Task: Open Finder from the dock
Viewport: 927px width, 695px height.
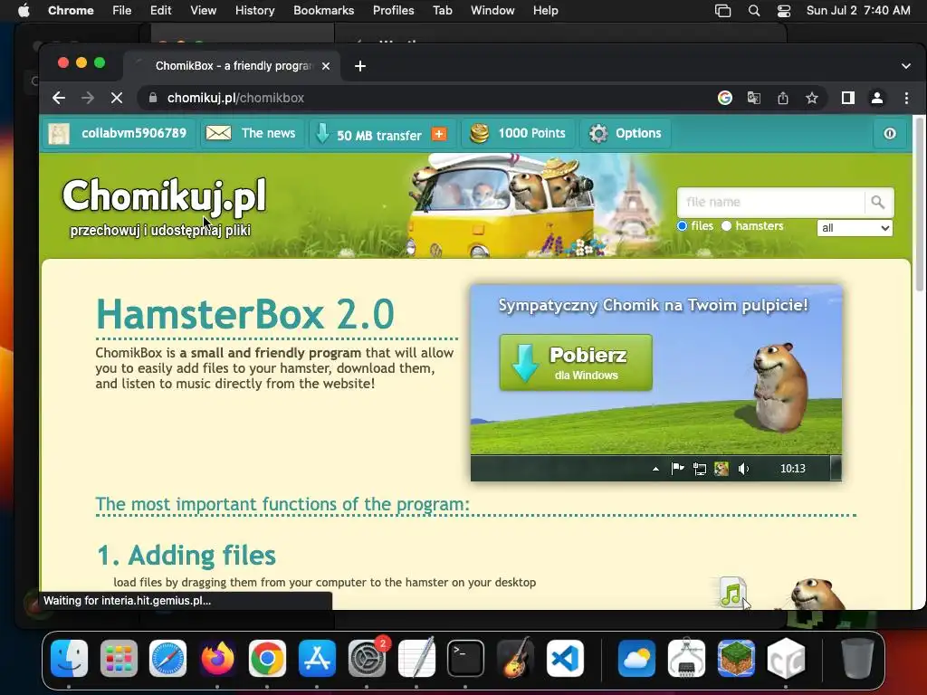Action: coord(69,658)
